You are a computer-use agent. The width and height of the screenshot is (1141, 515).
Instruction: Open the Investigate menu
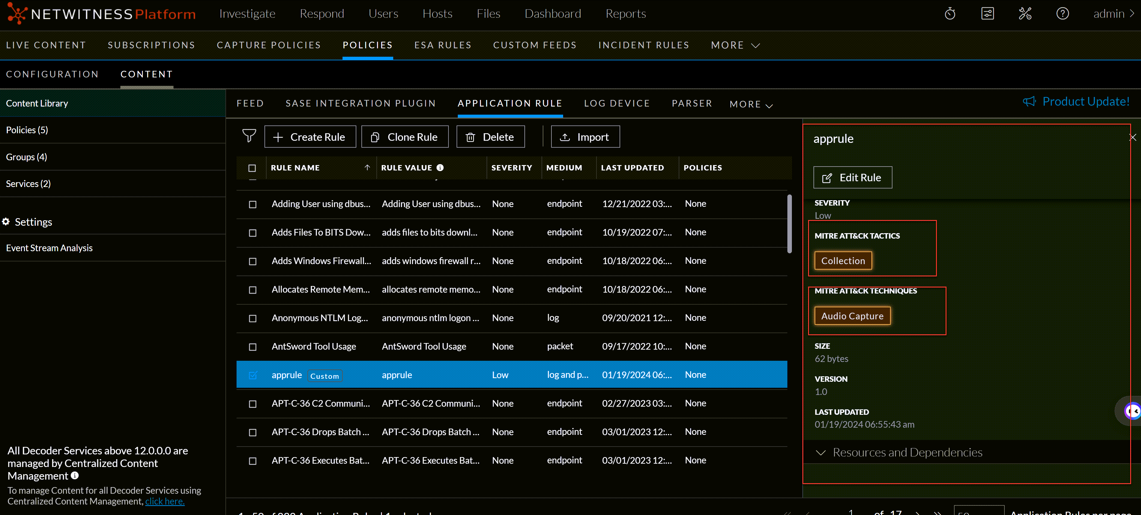[247, 13]
